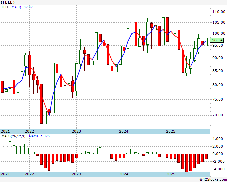
Task: Click 2025 on the price chart timeline
Action: click(171, 131)
